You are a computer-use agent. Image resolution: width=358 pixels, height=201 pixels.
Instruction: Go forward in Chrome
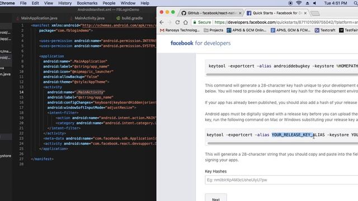169,22
